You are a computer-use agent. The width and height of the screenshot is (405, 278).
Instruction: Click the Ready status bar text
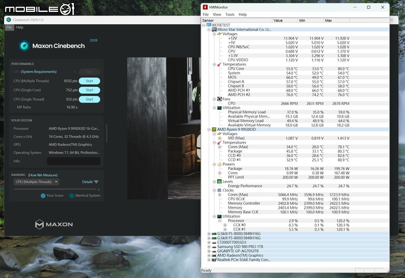(x=206, y=270)
